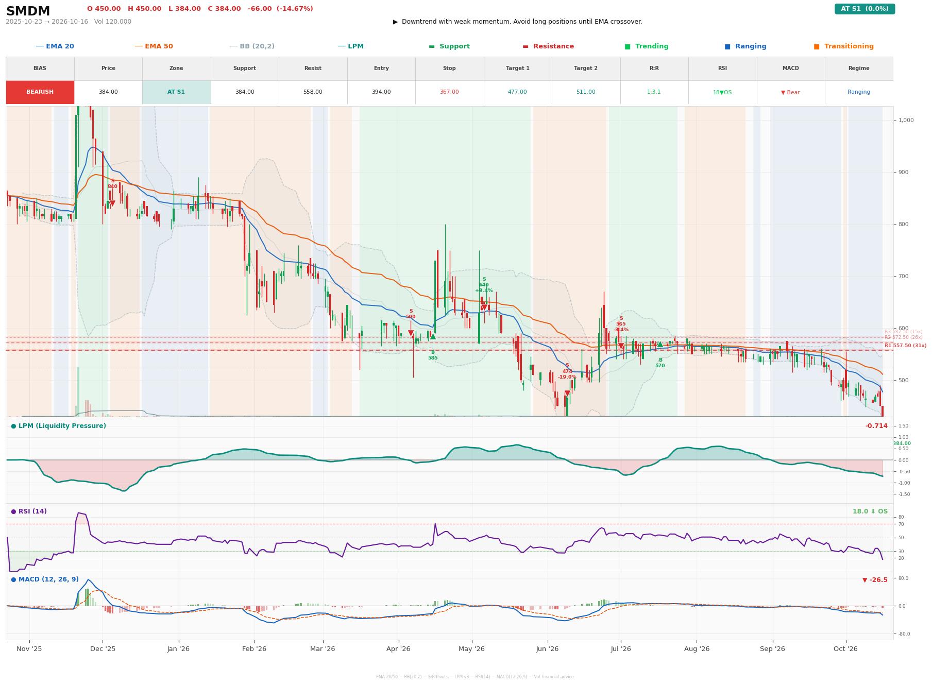This screenshot has width=932, height=685.
Task: Click the orange Transitioning legend entry
Action: [844, 46]
